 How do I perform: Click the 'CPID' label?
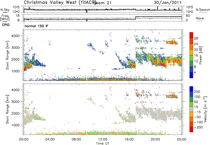point(6,25)
